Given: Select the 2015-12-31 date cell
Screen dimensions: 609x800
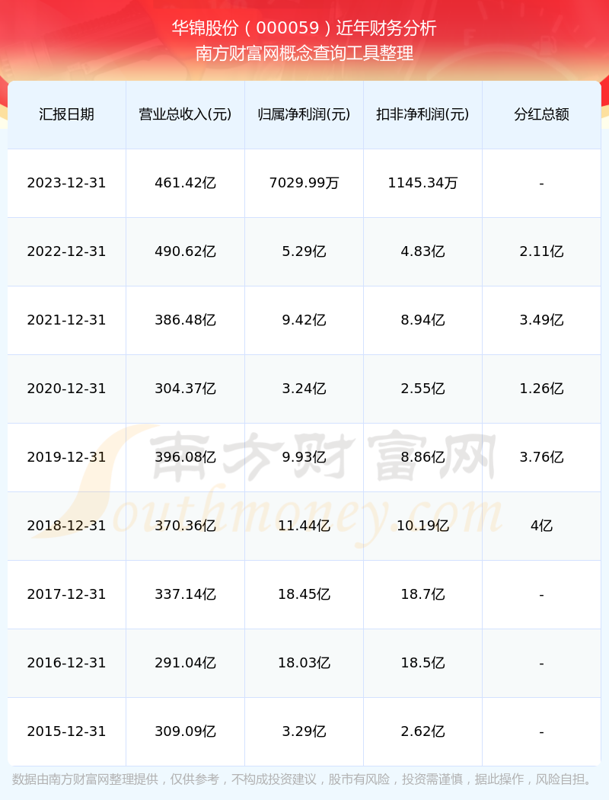Looking at the screenshot, I should (x=67, y=731).
